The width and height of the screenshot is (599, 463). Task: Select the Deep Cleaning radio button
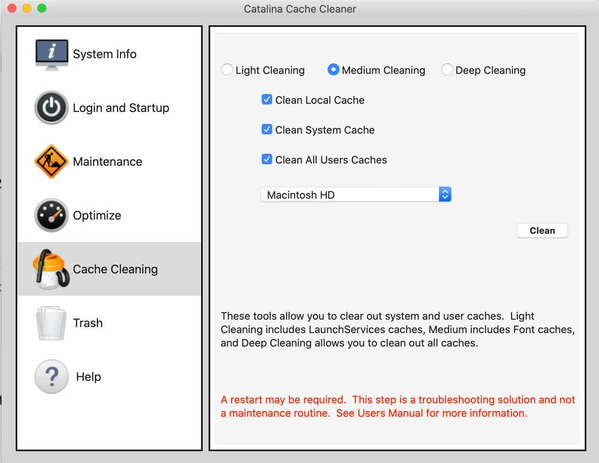tap(447, 69)
